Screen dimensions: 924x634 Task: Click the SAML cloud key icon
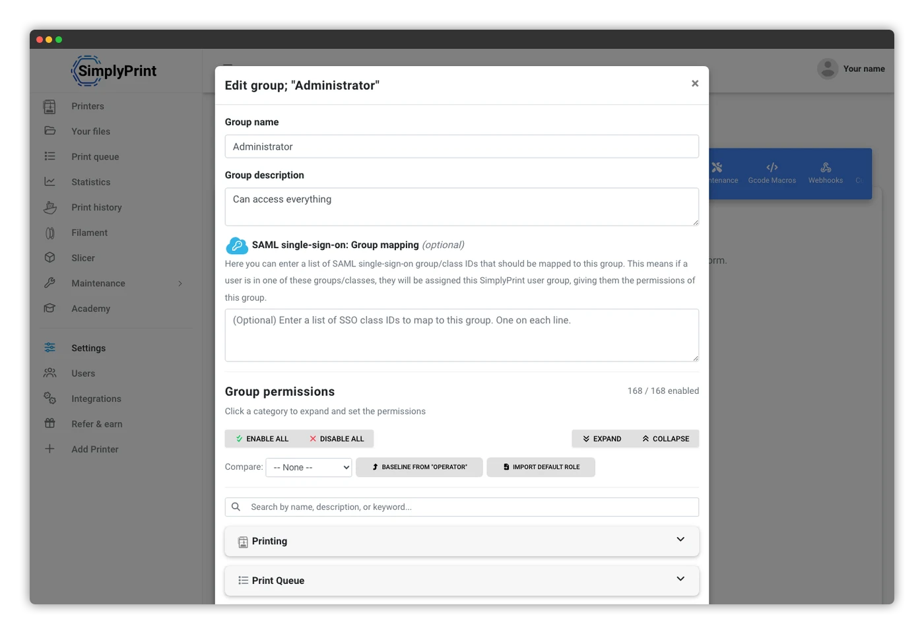coord(237,245)
